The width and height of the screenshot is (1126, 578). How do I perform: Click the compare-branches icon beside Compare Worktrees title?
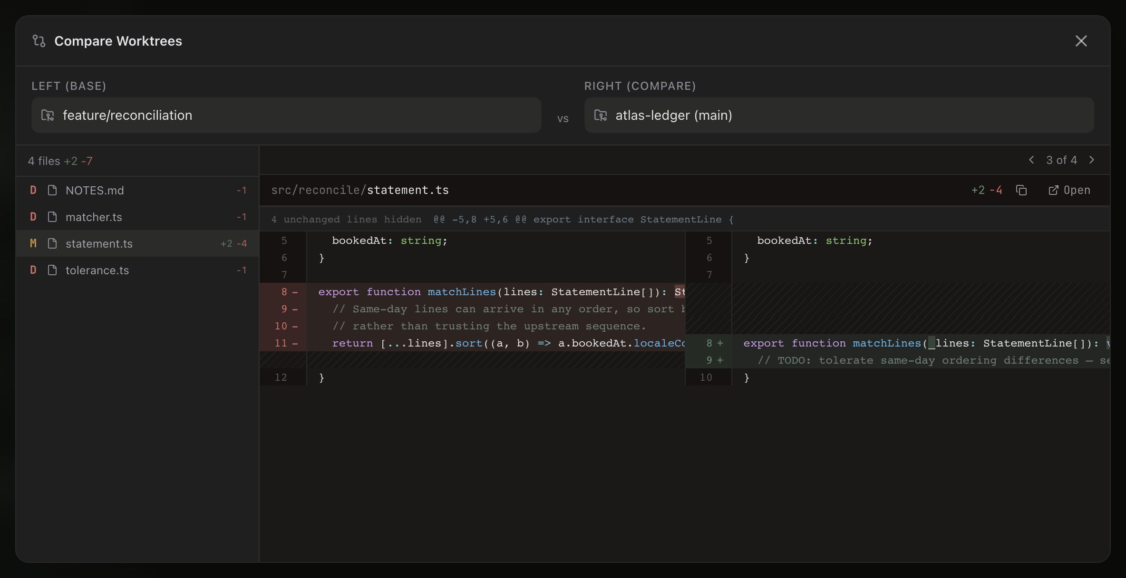[x=39, y=41]
